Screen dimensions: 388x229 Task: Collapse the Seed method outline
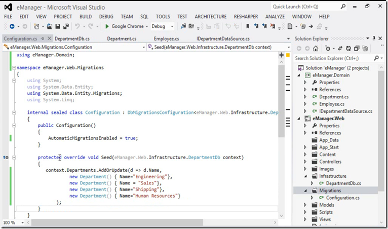[14, 158]
